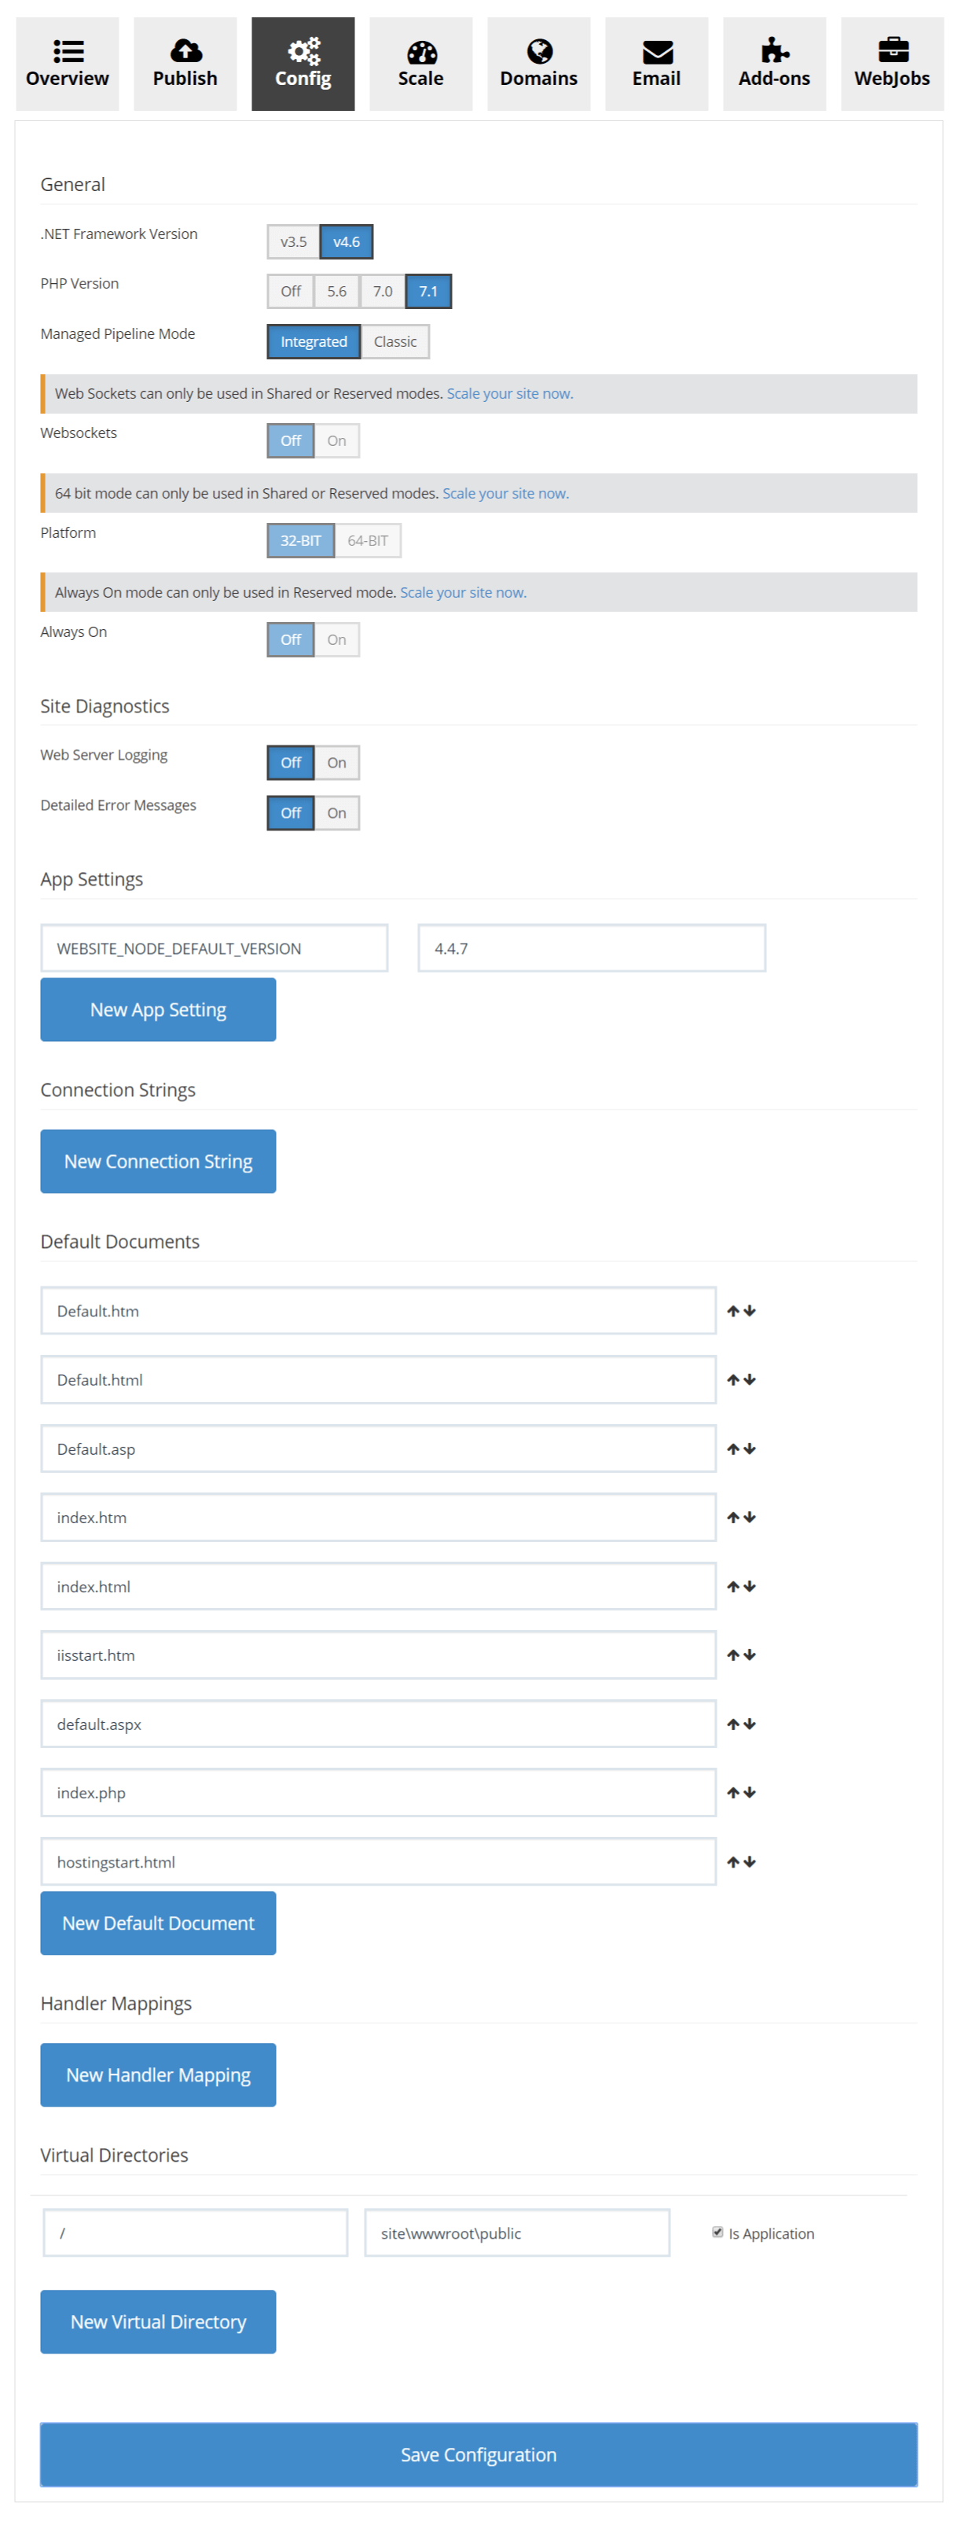Move Default.htm up with the arrow icon
This screenshot has width=976, height=2547.
[733, 1311]
